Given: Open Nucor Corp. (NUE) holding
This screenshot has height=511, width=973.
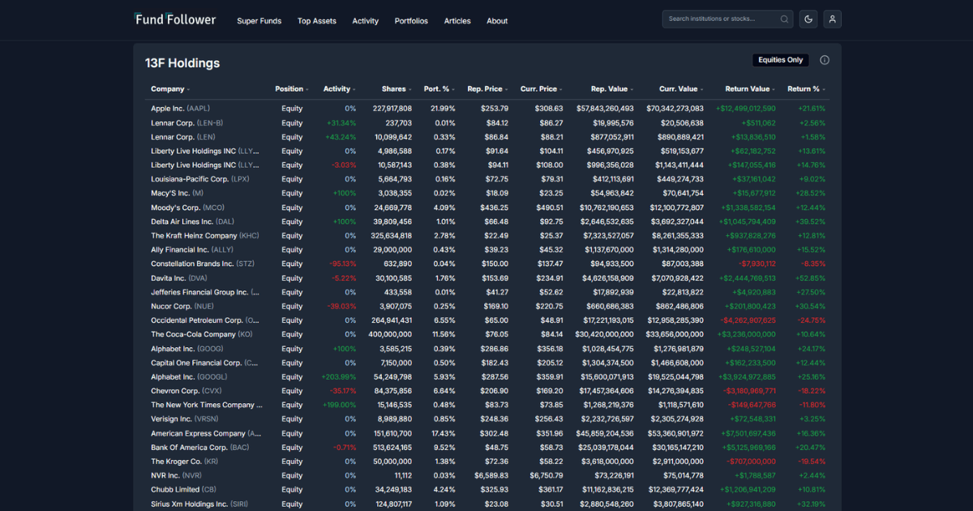Looking at the screenshot, I should 182,307.
